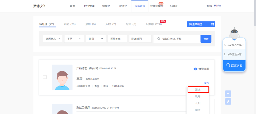The image size is (256, 114).
Task: Click the magnifier icon in search box
Action: coord(159,39)
